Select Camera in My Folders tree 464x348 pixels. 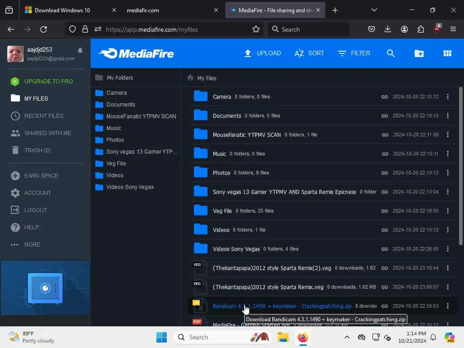click(111, 93)
